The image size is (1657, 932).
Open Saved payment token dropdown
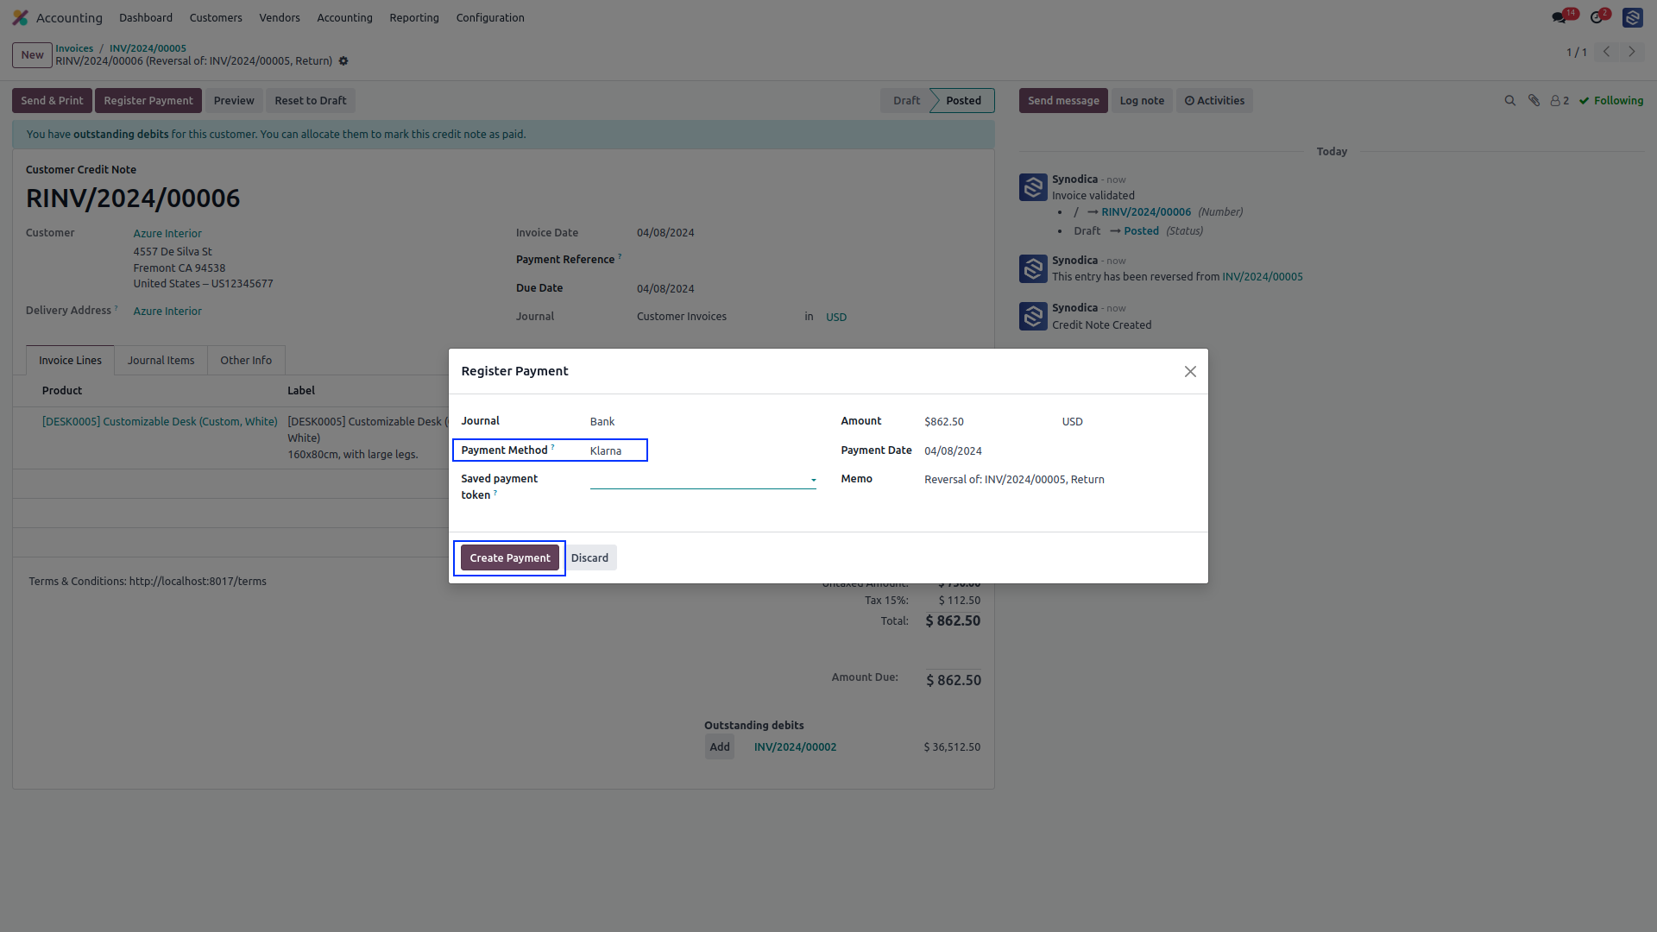coord(702,480)
